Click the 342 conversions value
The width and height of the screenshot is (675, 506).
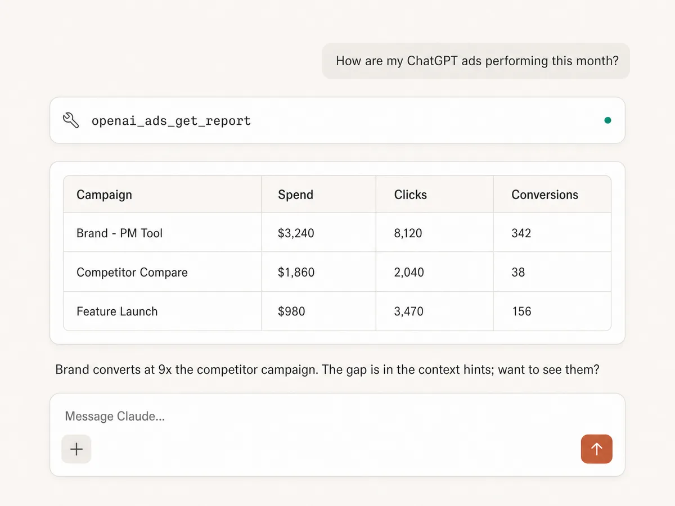coord(521,233)
